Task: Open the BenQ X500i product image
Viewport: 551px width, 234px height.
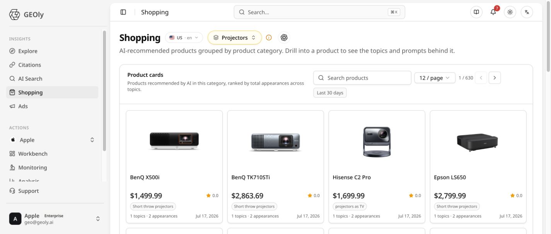Action: click(174, 142)
